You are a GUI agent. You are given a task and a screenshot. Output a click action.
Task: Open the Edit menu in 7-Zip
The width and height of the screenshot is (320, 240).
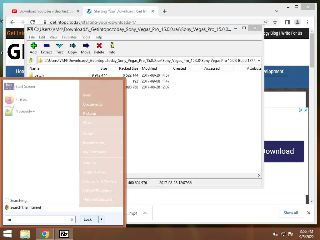(42, 37)
